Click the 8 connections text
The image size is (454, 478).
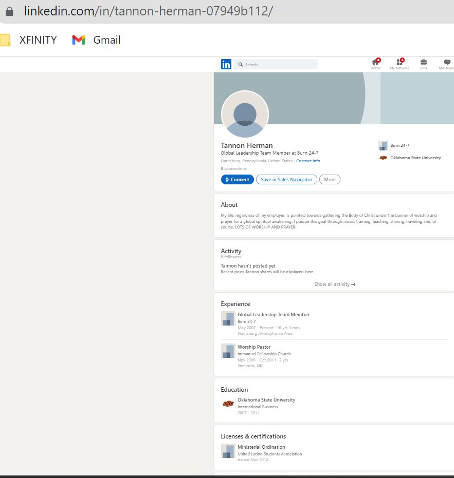tap(233, 168)
